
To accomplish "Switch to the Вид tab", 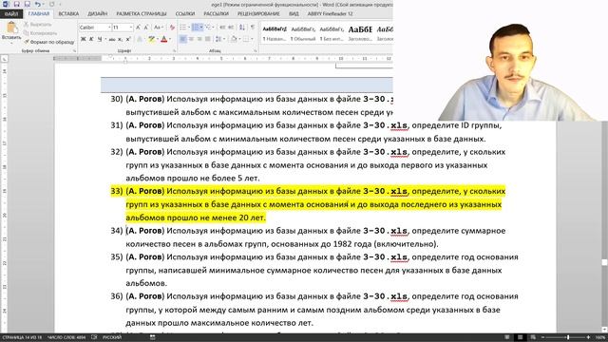I will [x=294, y=14].
